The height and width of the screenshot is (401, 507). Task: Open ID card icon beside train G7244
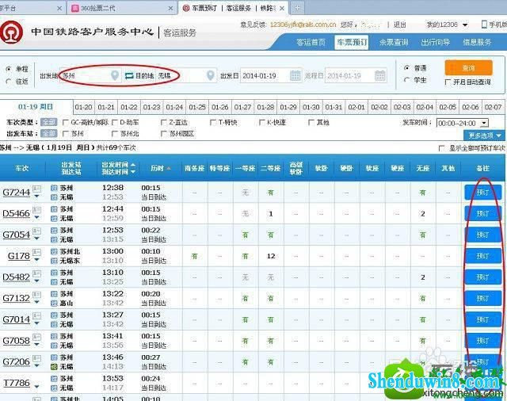click(x=37, y=188)
